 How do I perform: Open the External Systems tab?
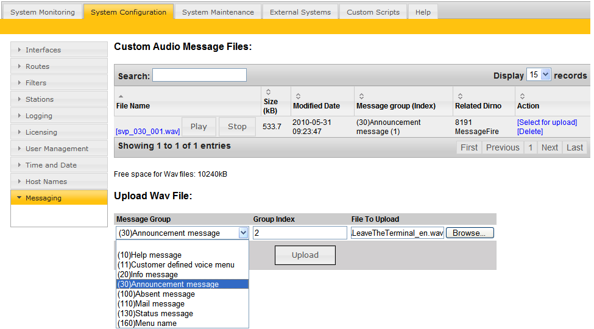click(x=300, y=12)
